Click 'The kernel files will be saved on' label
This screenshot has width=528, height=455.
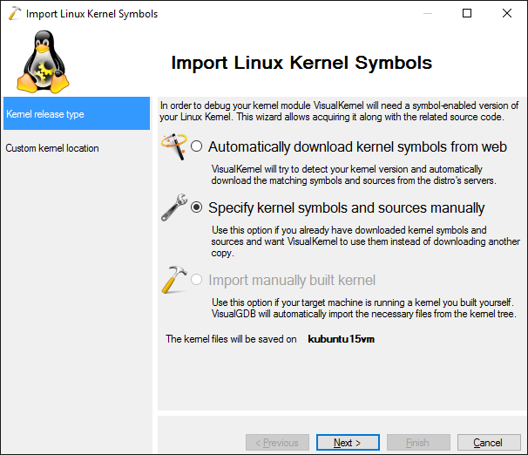coord(231,339)
